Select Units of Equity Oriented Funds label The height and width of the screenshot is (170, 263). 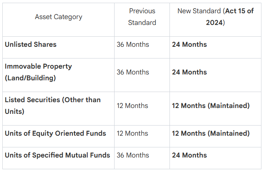[x=55, y=133]
